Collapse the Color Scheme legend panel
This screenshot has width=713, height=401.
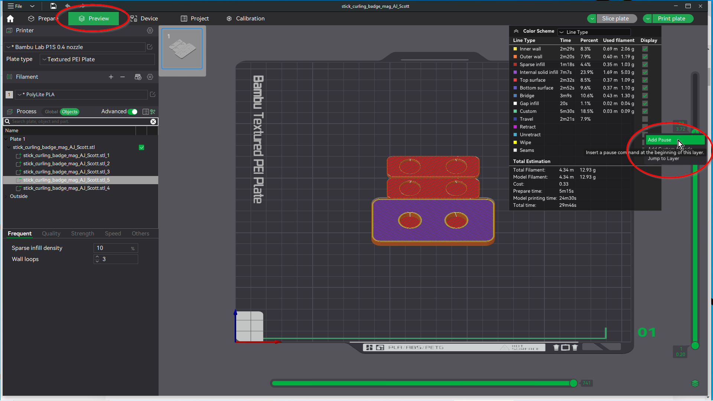pos(516,31)
